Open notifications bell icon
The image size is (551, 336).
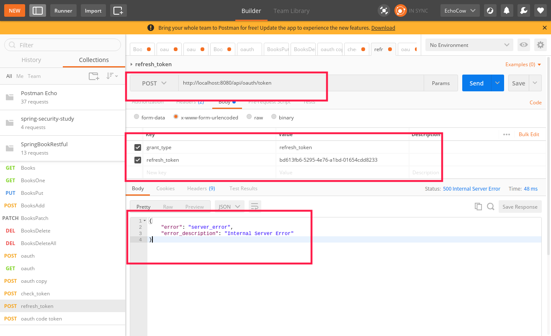point(507,10)
